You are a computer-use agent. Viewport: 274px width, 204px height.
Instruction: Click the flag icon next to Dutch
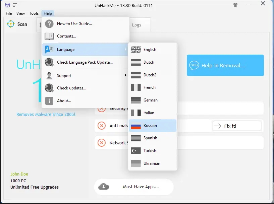[136, 62]
